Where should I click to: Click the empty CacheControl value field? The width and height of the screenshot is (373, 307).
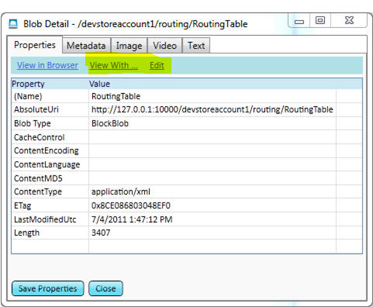[212, 137]
